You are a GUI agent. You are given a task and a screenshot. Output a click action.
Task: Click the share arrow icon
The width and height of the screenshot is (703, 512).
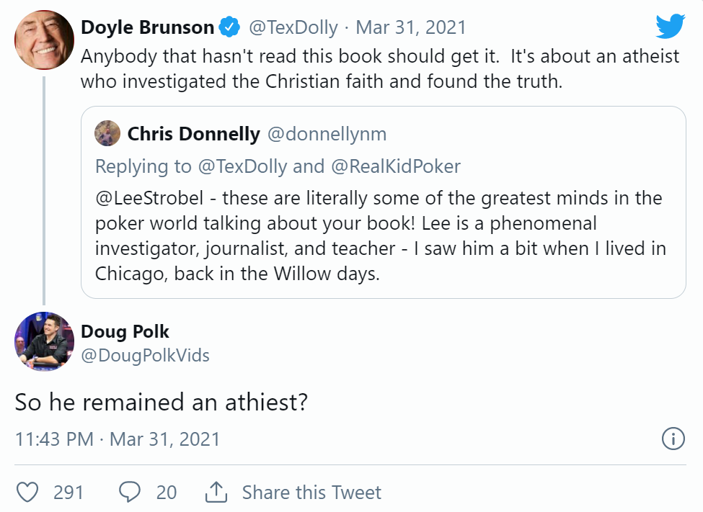pyautogui.click(x=216, y=493)
